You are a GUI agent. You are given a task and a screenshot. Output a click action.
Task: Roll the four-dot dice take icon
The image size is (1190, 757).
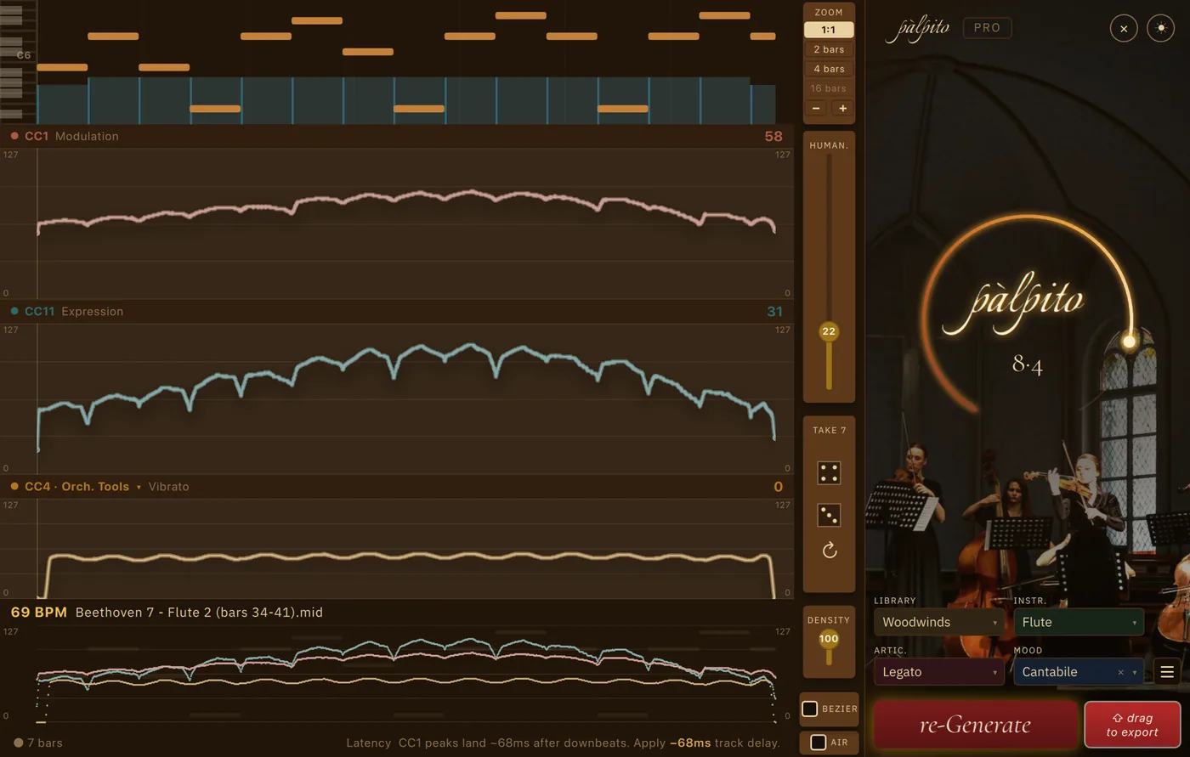(x=829, y=473)
